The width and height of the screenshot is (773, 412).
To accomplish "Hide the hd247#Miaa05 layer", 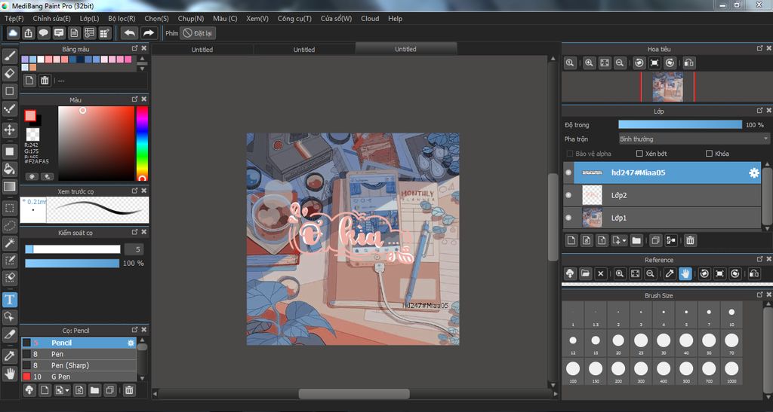I will tap(568, 172).
